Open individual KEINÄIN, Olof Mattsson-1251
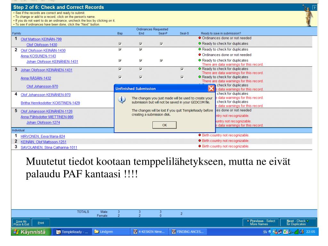 click(x=44, y=142)
